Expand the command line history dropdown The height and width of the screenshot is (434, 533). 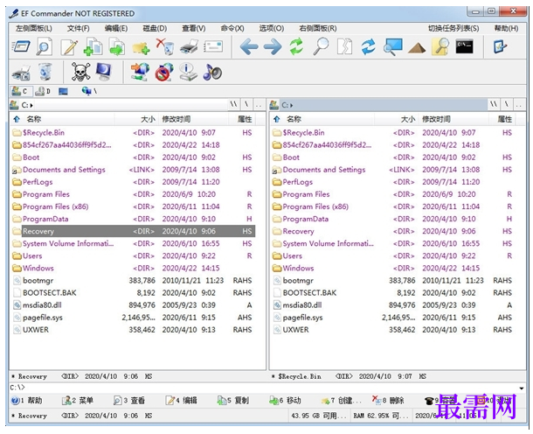522,388
